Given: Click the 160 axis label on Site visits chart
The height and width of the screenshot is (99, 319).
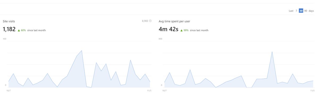Looking at the screenshot, I should click(5, 39).
